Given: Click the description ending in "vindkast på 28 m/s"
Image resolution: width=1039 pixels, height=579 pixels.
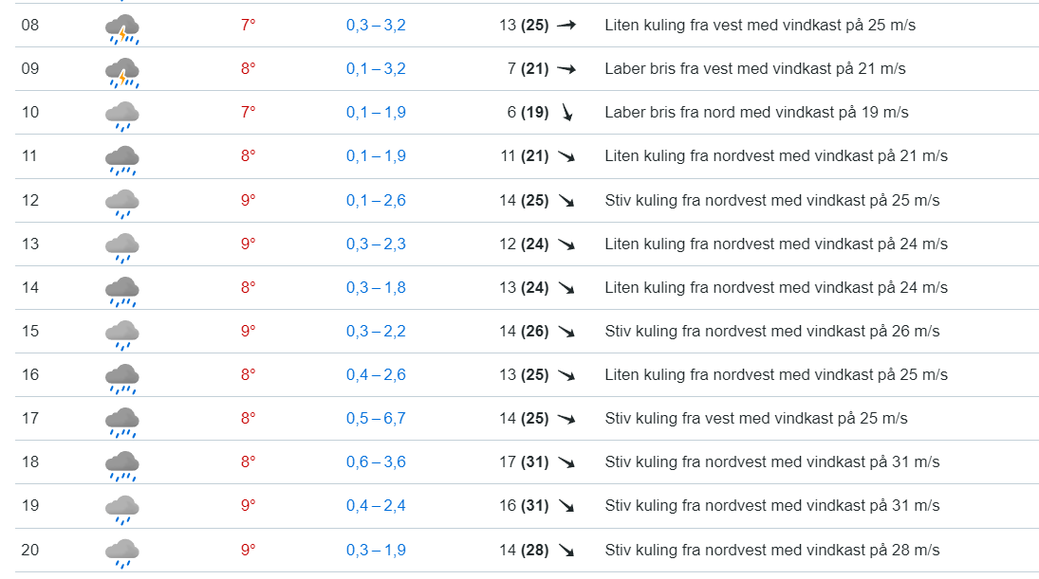Looking at the screenshot, I should 772,550.
